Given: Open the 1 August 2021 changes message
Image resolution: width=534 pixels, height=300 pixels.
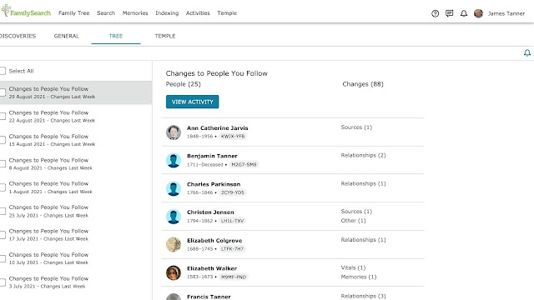Looking at the screenshot, I should pos(76,187).
